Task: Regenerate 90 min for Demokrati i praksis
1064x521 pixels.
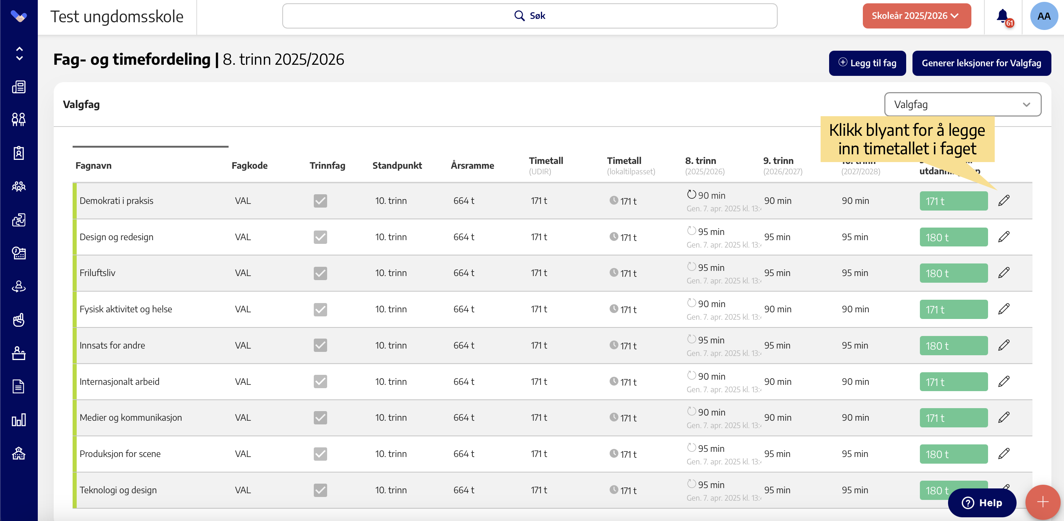Action: (x=691, y=194)
